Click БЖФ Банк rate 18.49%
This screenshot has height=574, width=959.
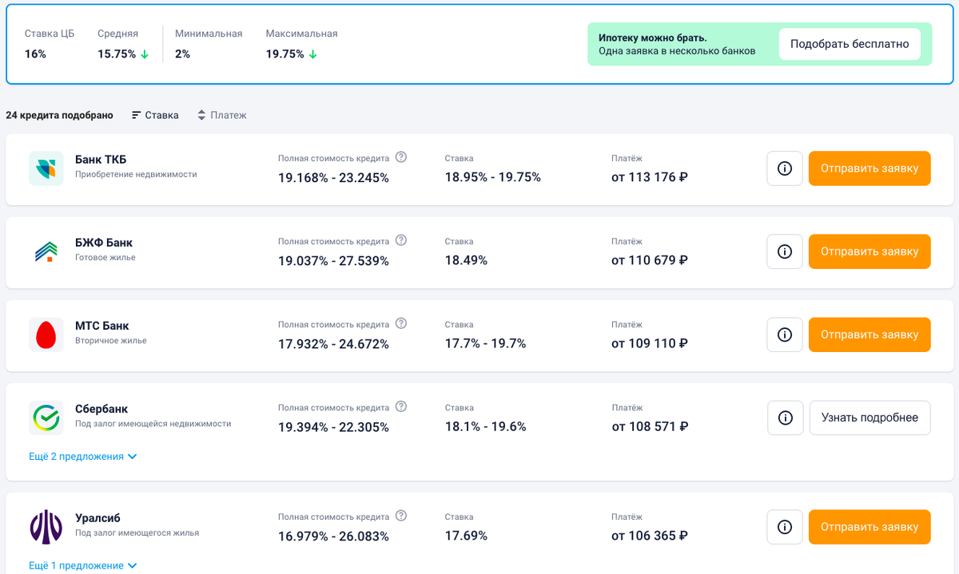pyautogui.click(x=466, y=260)
